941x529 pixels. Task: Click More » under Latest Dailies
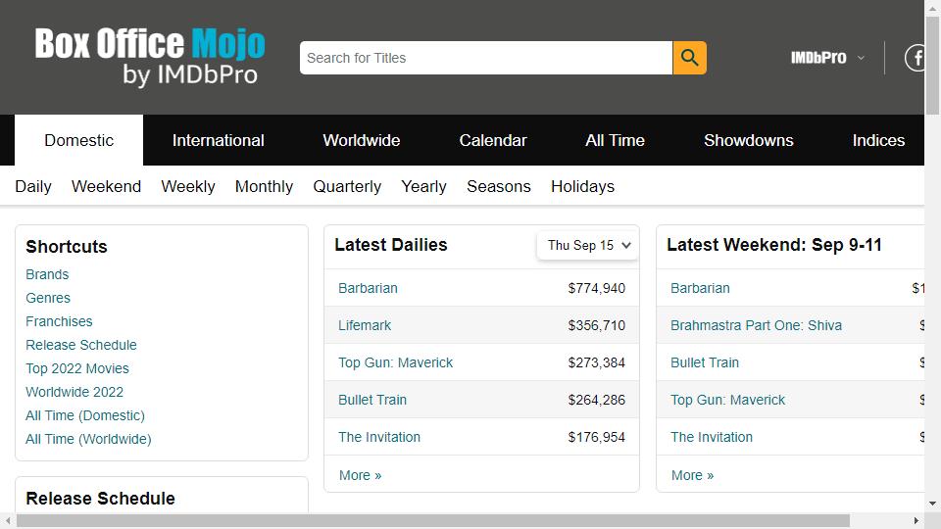point(360,475)
